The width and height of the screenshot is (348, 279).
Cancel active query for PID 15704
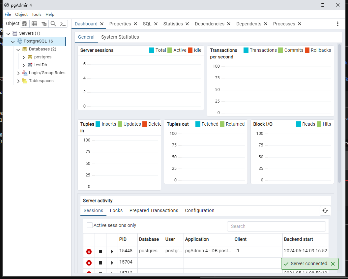100,263
